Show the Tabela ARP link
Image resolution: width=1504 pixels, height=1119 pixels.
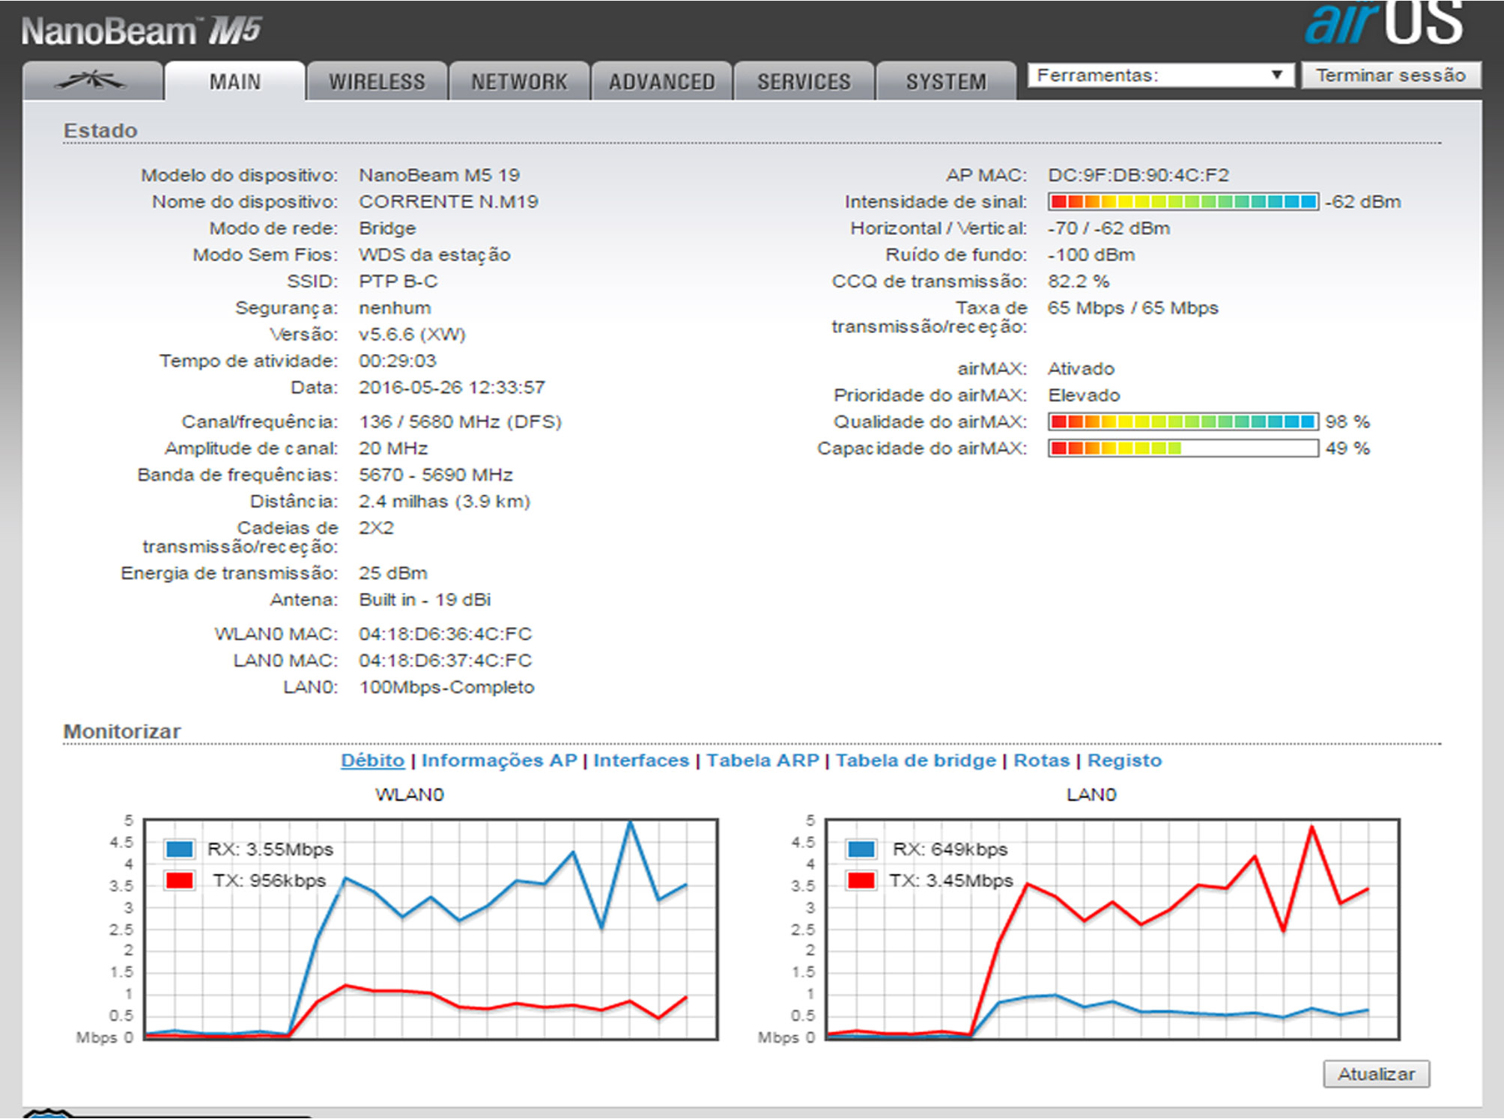tap(762, 760)
